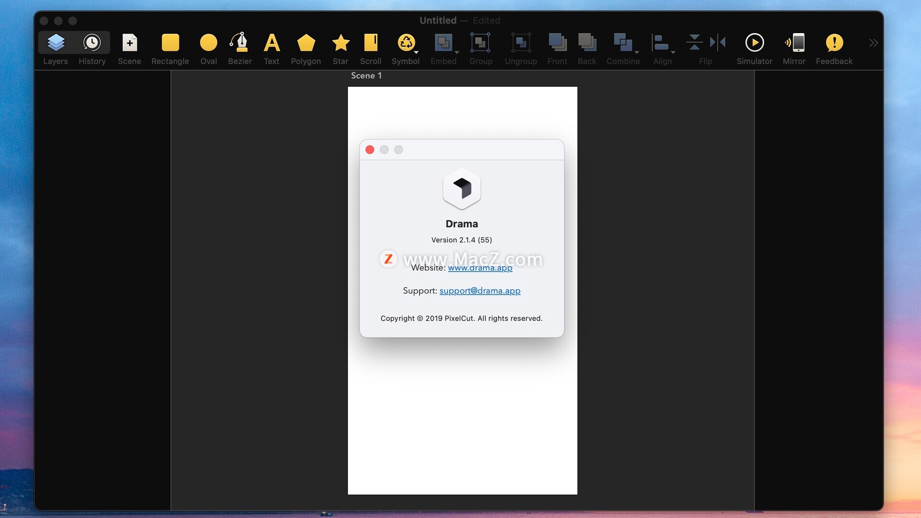Choose the Text tool
Image resolution: width=921 pixels, height=518 pixels.
tap(272, 43)
